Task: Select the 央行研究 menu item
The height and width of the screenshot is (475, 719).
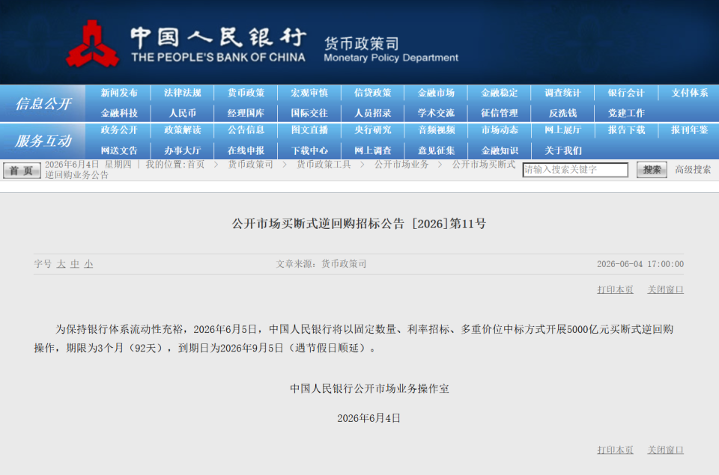Action: [373, 129]
